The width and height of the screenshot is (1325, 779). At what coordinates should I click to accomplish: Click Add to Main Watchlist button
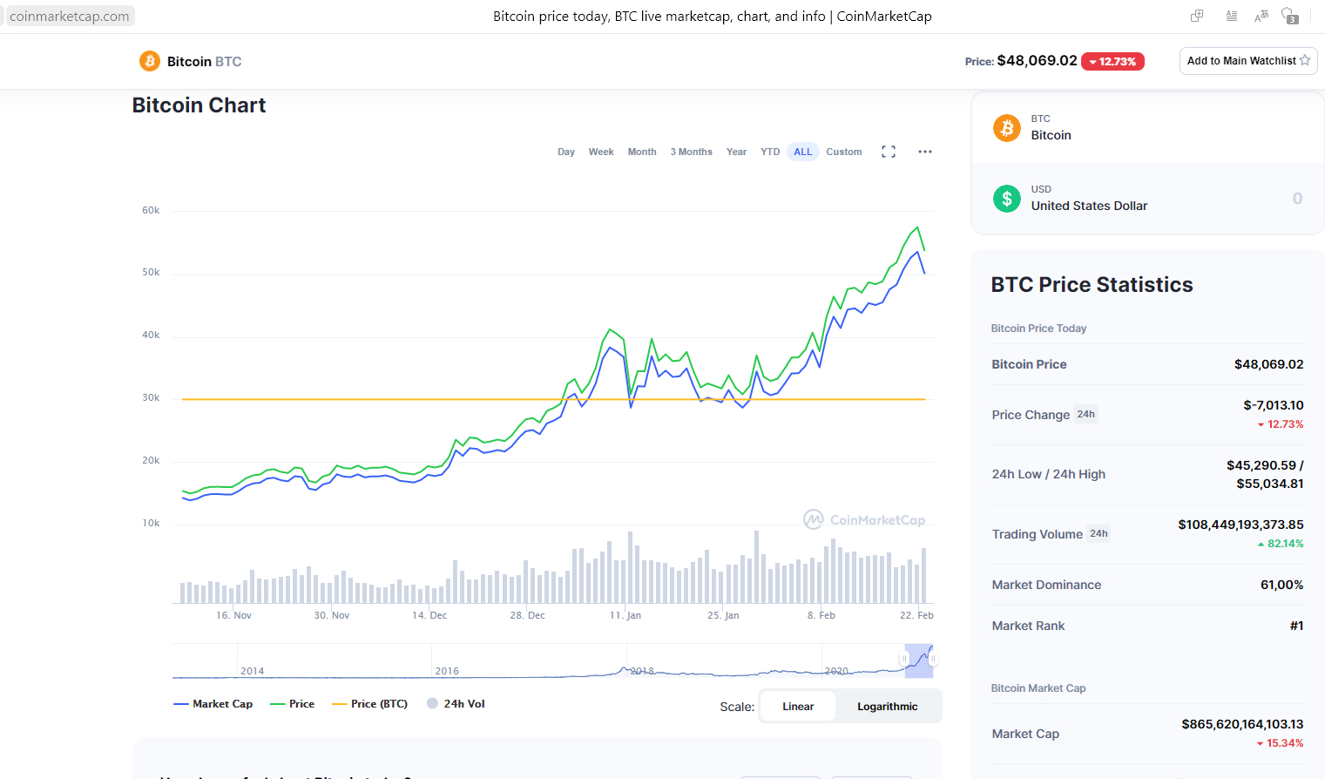tap(1248, 61)
